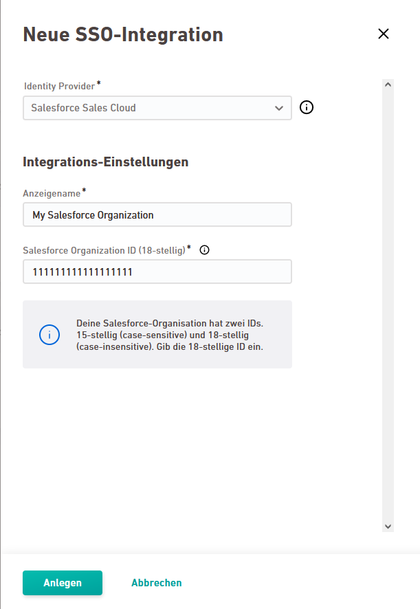Click info icon beside Salesforce Organization ID label
This screenshot has height=609, width=420.
point(204,250)
